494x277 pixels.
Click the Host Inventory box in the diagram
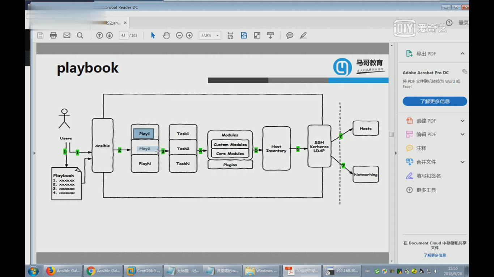[x=276, y=149]
